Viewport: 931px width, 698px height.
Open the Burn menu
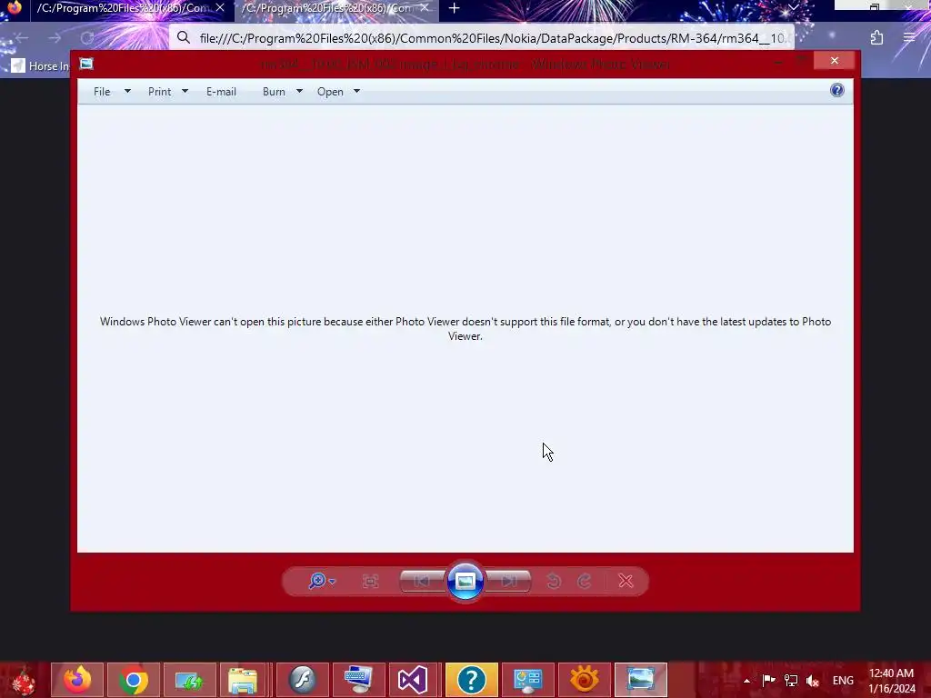274,92
